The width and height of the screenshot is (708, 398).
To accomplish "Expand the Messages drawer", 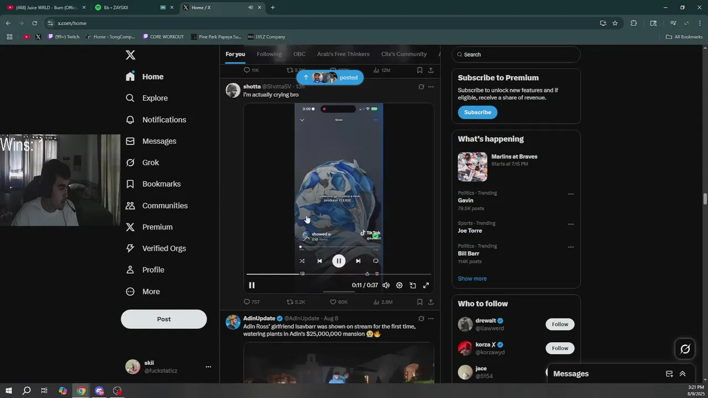I will coord(683,374).
